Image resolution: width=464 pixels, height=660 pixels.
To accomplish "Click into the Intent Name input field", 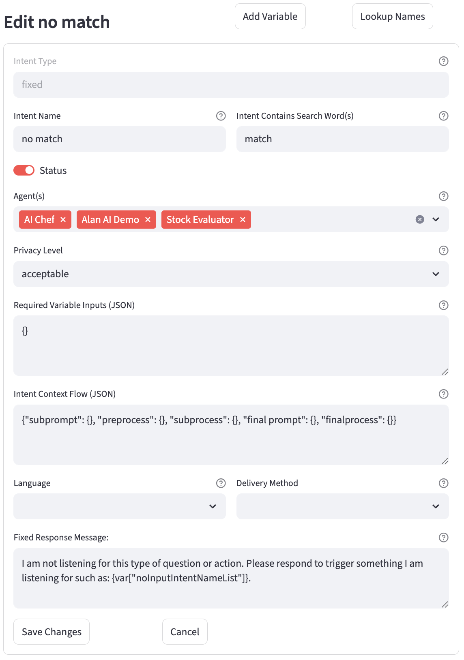I will tap(120, 139).
